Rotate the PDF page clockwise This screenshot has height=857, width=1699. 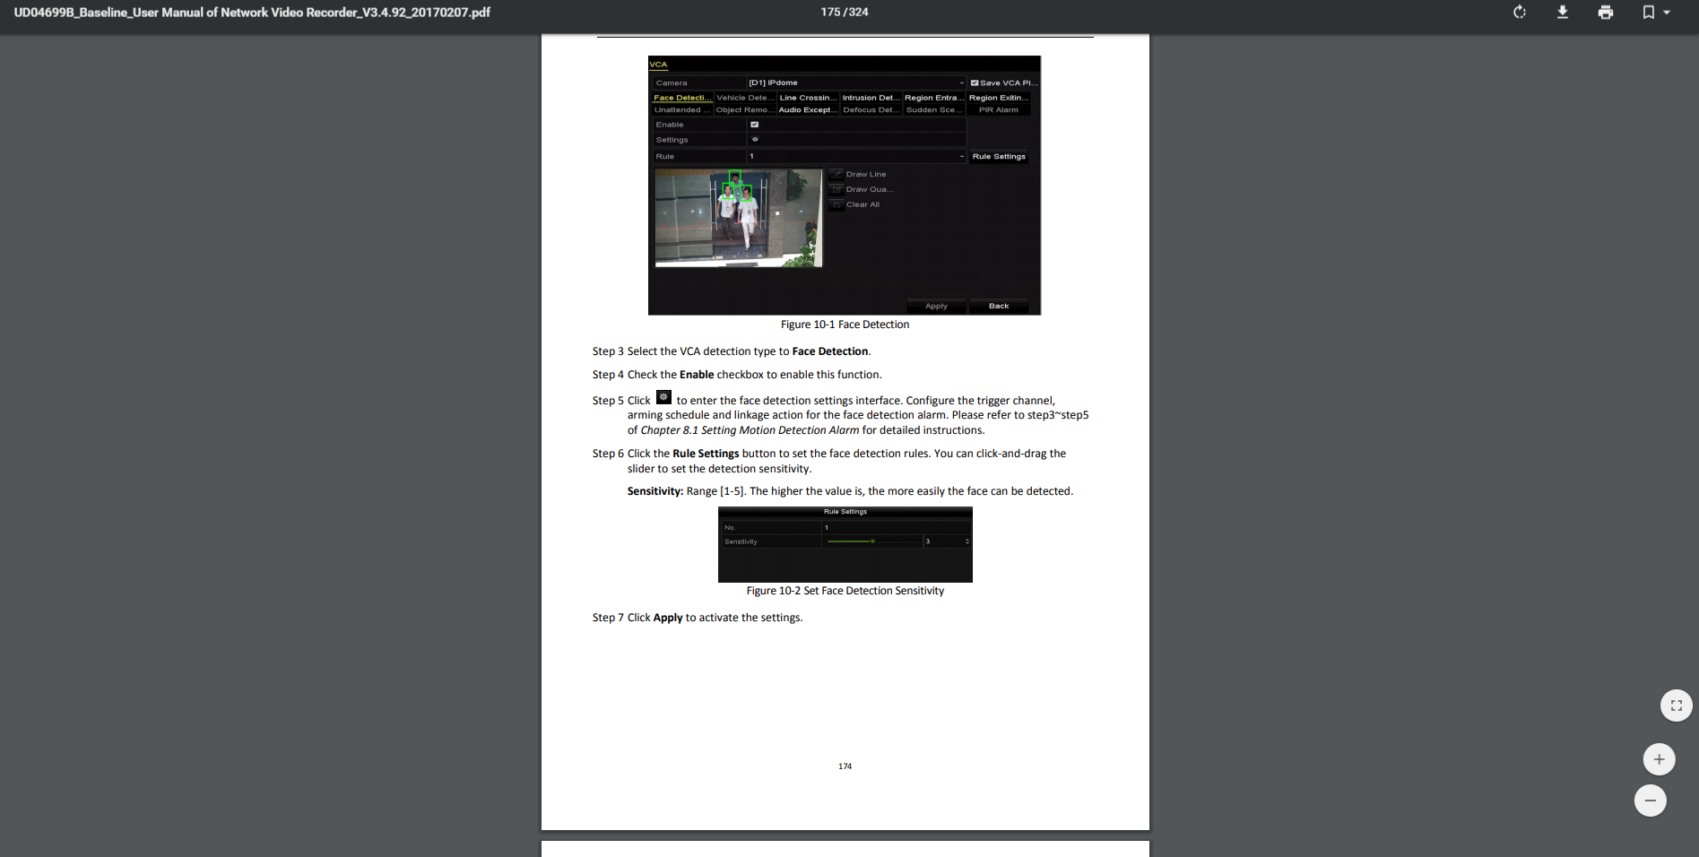click(1519, 13)
